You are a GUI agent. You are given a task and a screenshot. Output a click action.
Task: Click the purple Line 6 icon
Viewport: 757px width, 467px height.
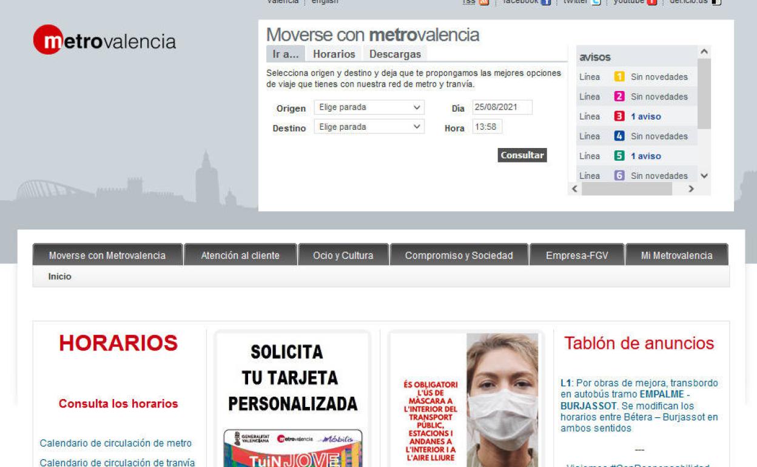click(x=619, y=176)
